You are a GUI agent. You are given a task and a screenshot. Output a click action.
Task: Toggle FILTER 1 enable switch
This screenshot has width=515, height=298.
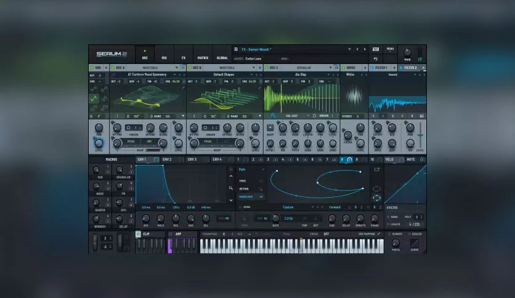click(x=372, y=68)
